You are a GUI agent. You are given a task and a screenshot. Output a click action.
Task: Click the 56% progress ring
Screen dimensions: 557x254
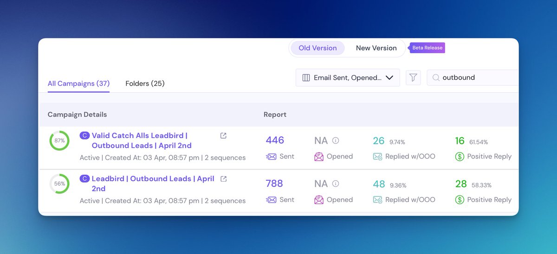[59, 184]
